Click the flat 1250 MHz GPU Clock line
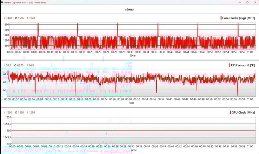Screen dimensions: 259x154 pos(134,130)
